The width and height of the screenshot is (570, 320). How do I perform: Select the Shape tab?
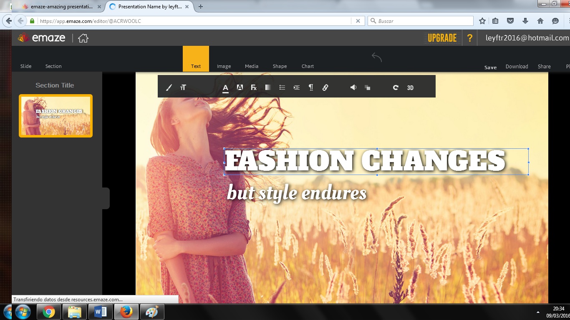[x=280, y=66]
